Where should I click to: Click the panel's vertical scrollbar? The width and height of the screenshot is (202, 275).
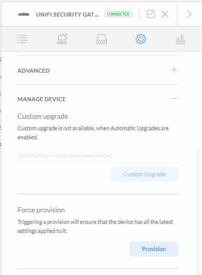(198, 210)
